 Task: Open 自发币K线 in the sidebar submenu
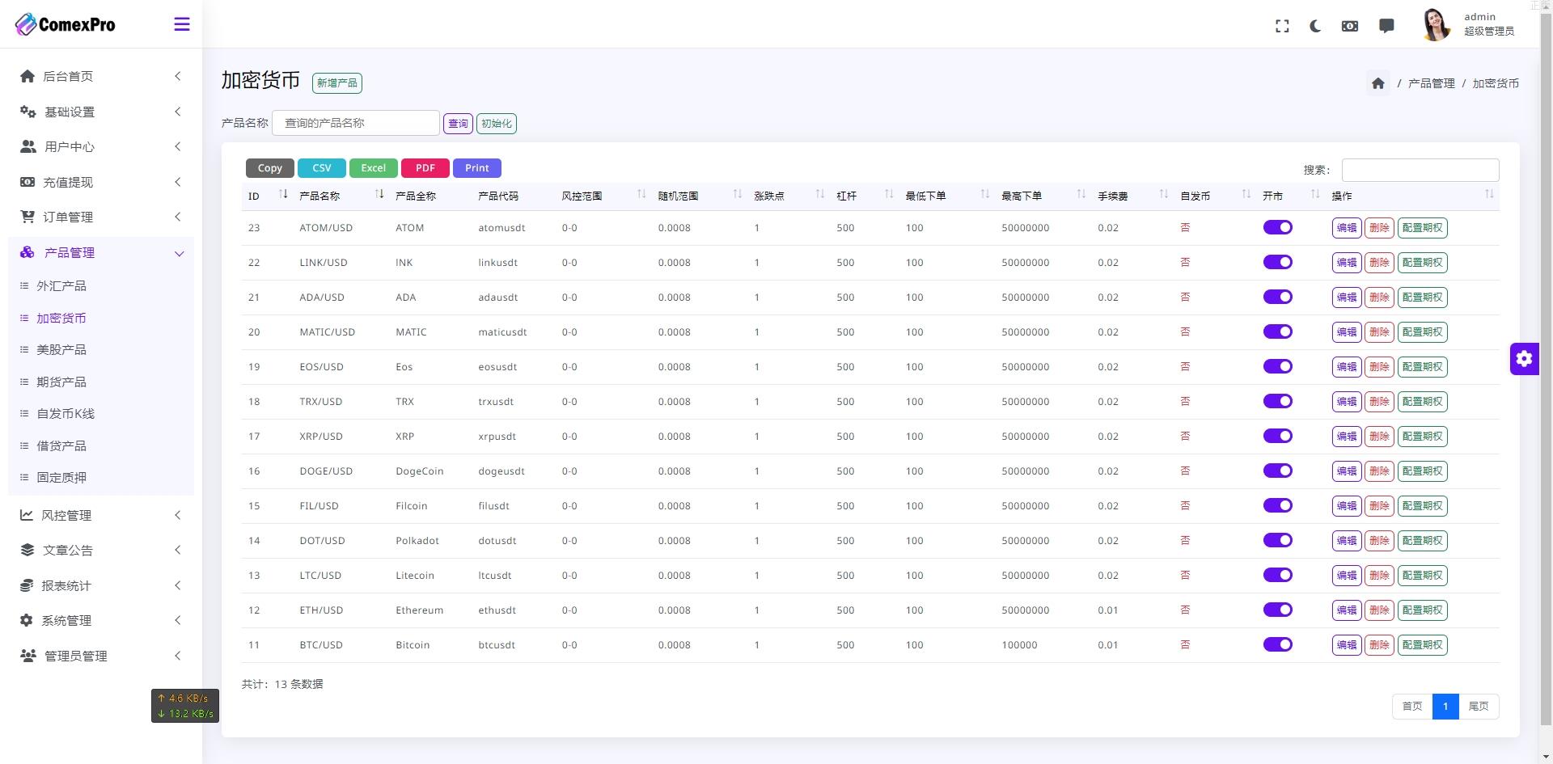point(66,413)
